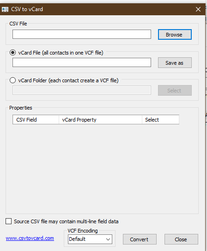Start conversion with the Convert button

140,239
